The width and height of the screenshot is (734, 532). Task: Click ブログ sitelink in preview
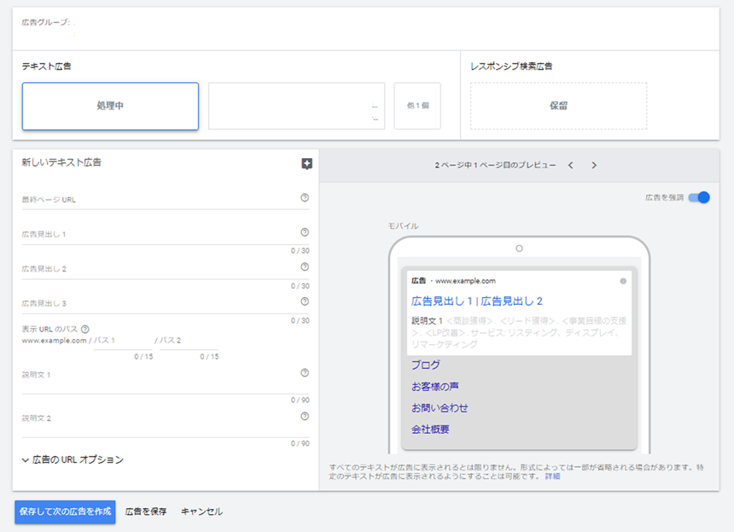[426, 365]
